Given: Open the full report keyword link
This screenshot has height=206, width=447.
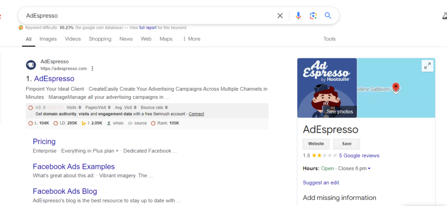Looking at the screenshot, I should point(148,27).
